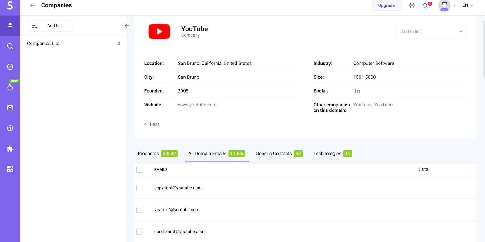Image resolution: width=485 pixels, height=242 pixels.
Task: Click the YouTube company logo
Action: (159, 31)
